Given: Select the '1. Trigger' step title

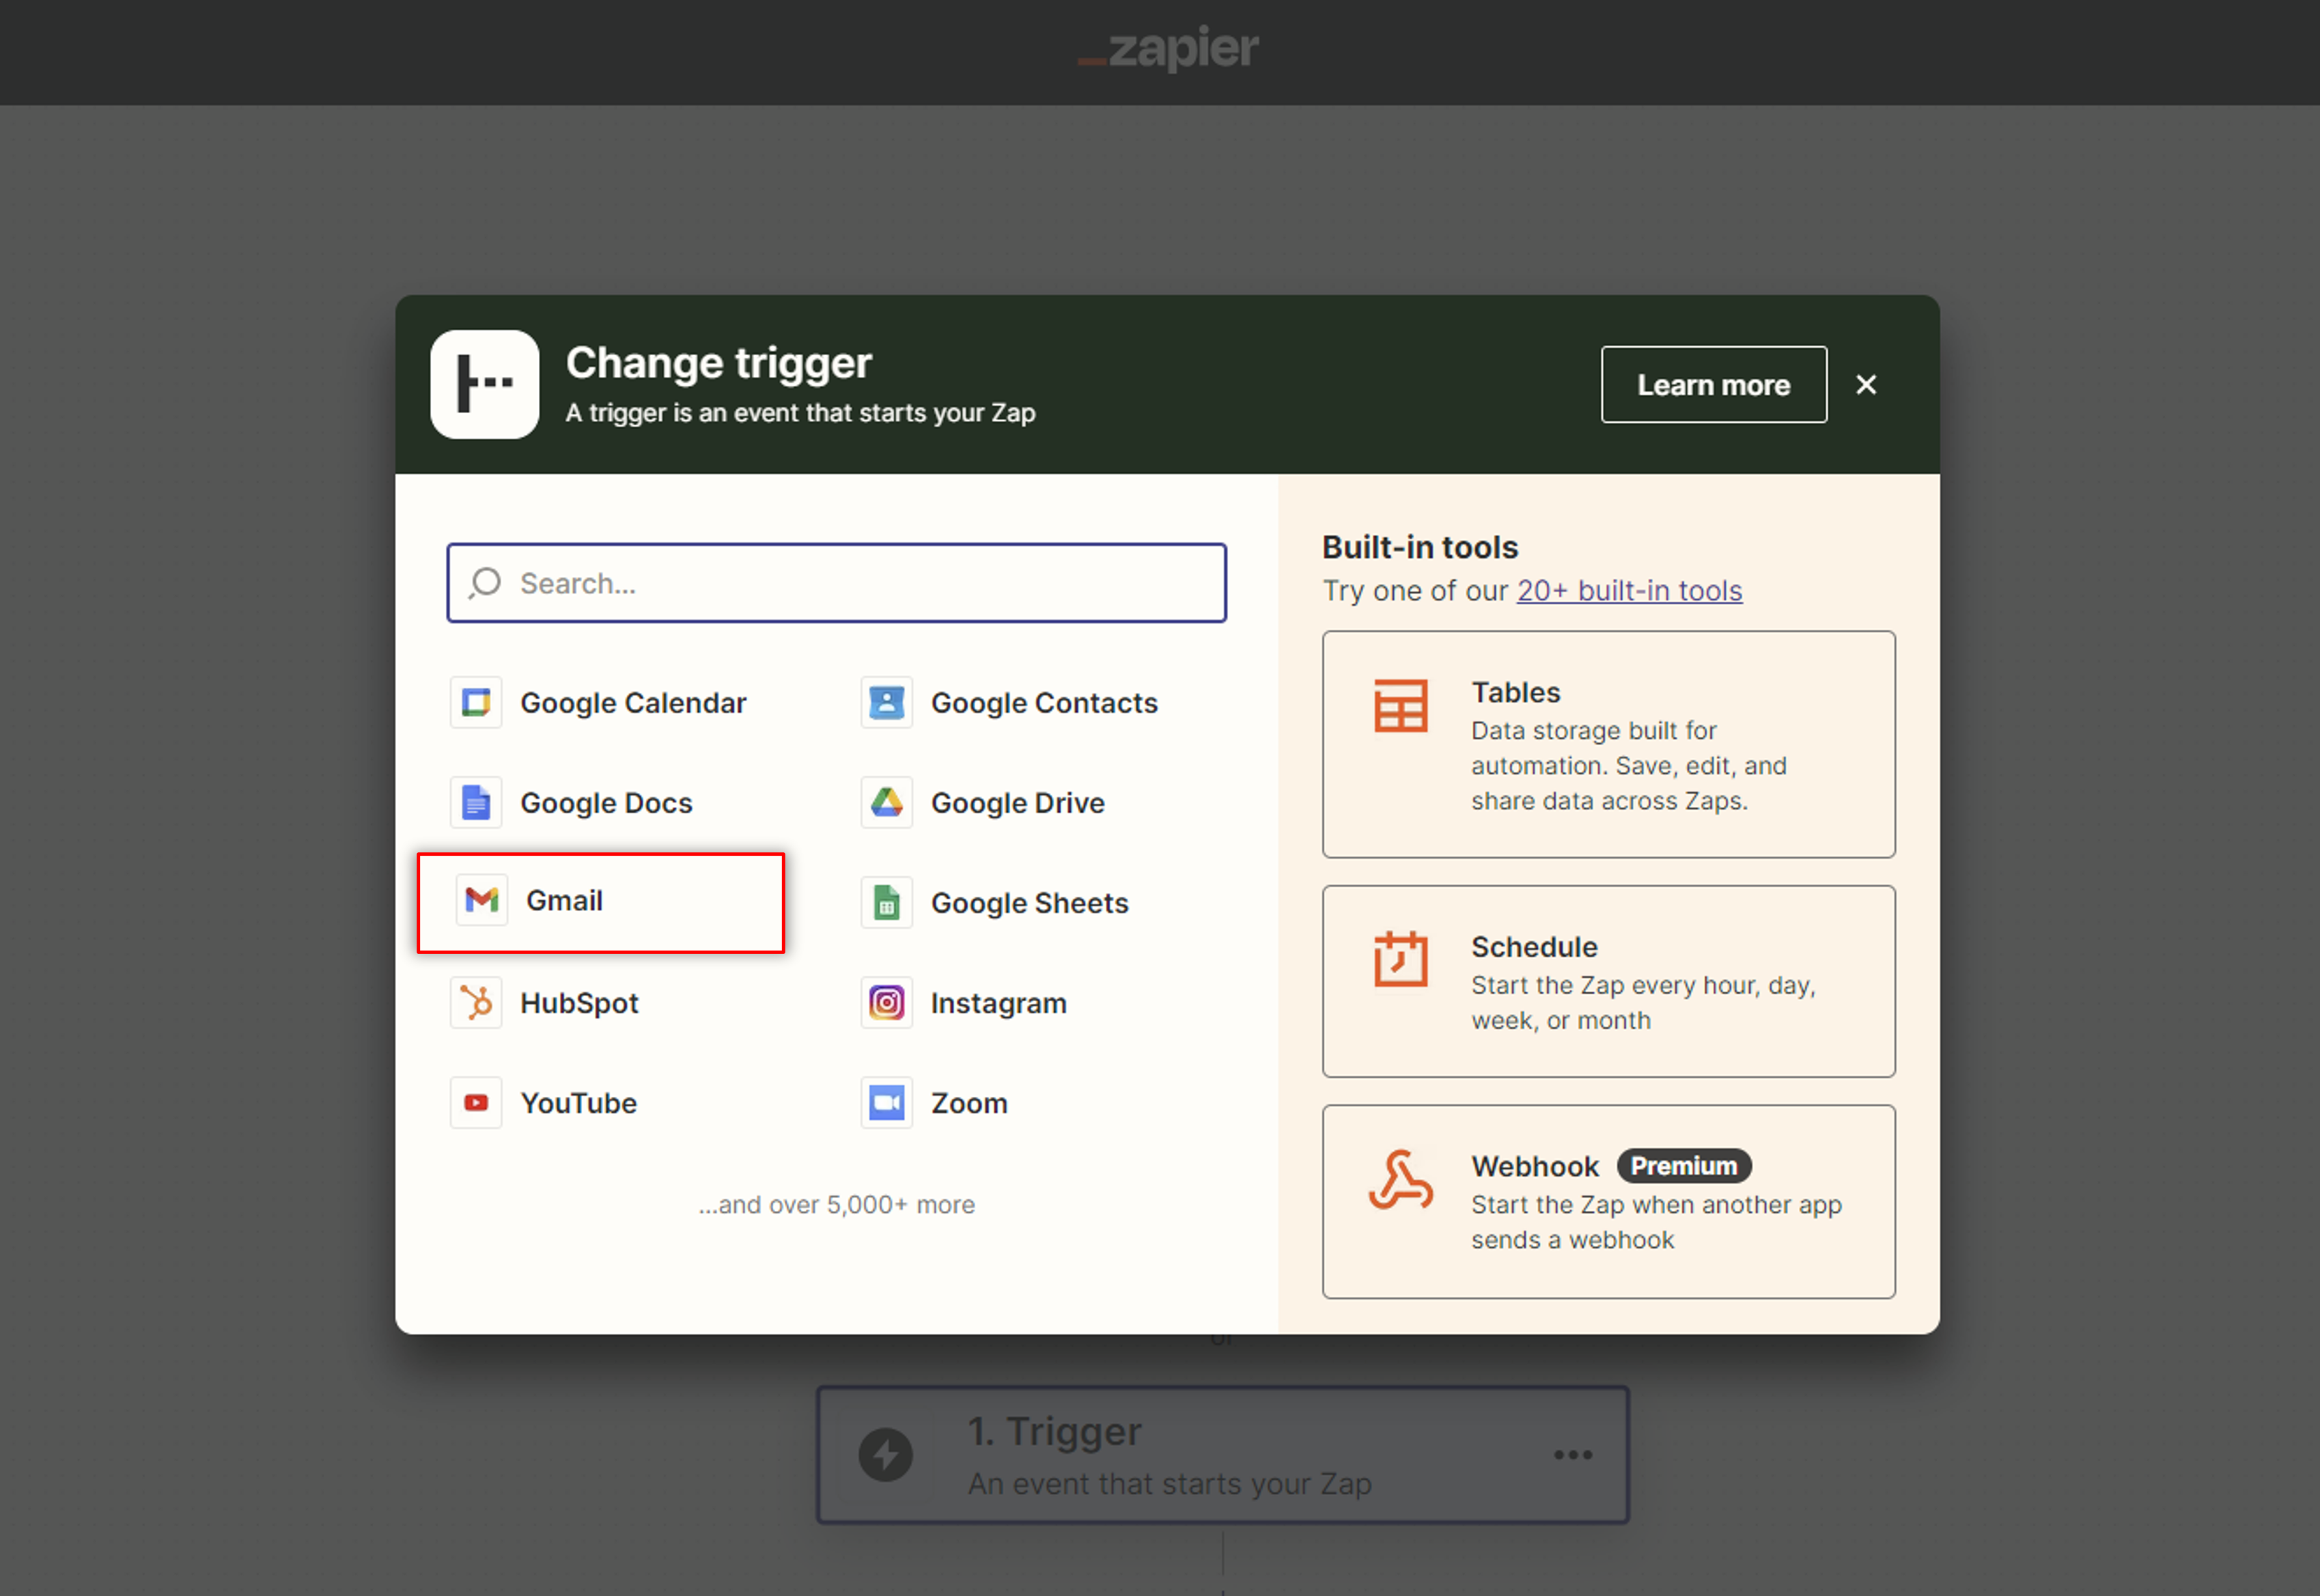Looking at the screenshot, I should tap(1054, 1431).
